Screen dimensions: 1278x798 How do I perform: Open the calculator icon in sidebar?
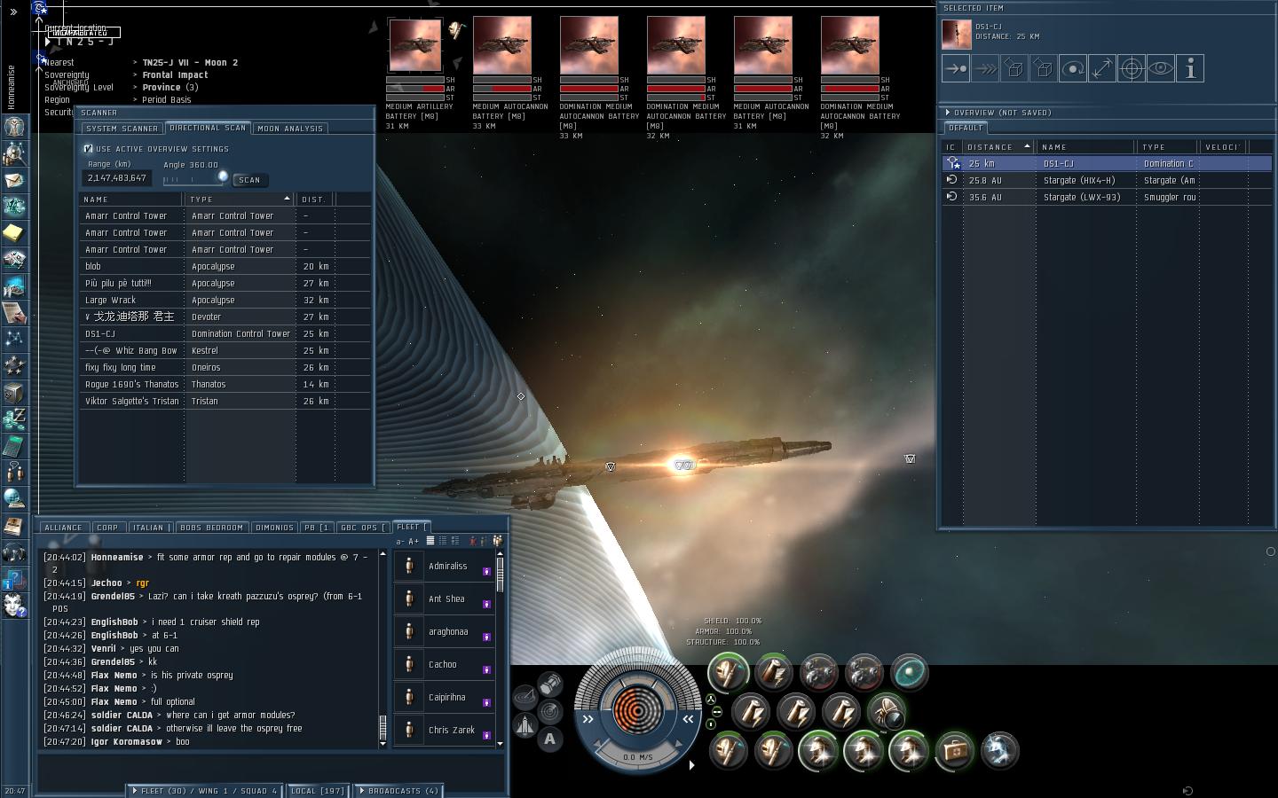click(x=14, y=446)
